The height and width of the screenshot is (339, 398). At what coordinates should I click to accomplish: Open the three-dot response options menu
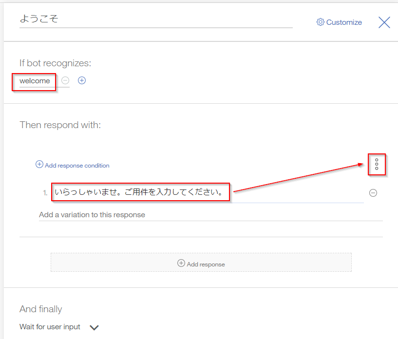click(377, 164)
